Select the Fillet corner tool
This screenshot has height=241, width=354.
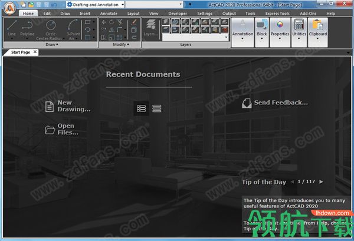pos(119,29)
